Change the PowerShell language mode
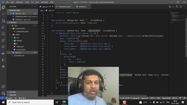Screen dimensions: 187x105 (166, 98)
